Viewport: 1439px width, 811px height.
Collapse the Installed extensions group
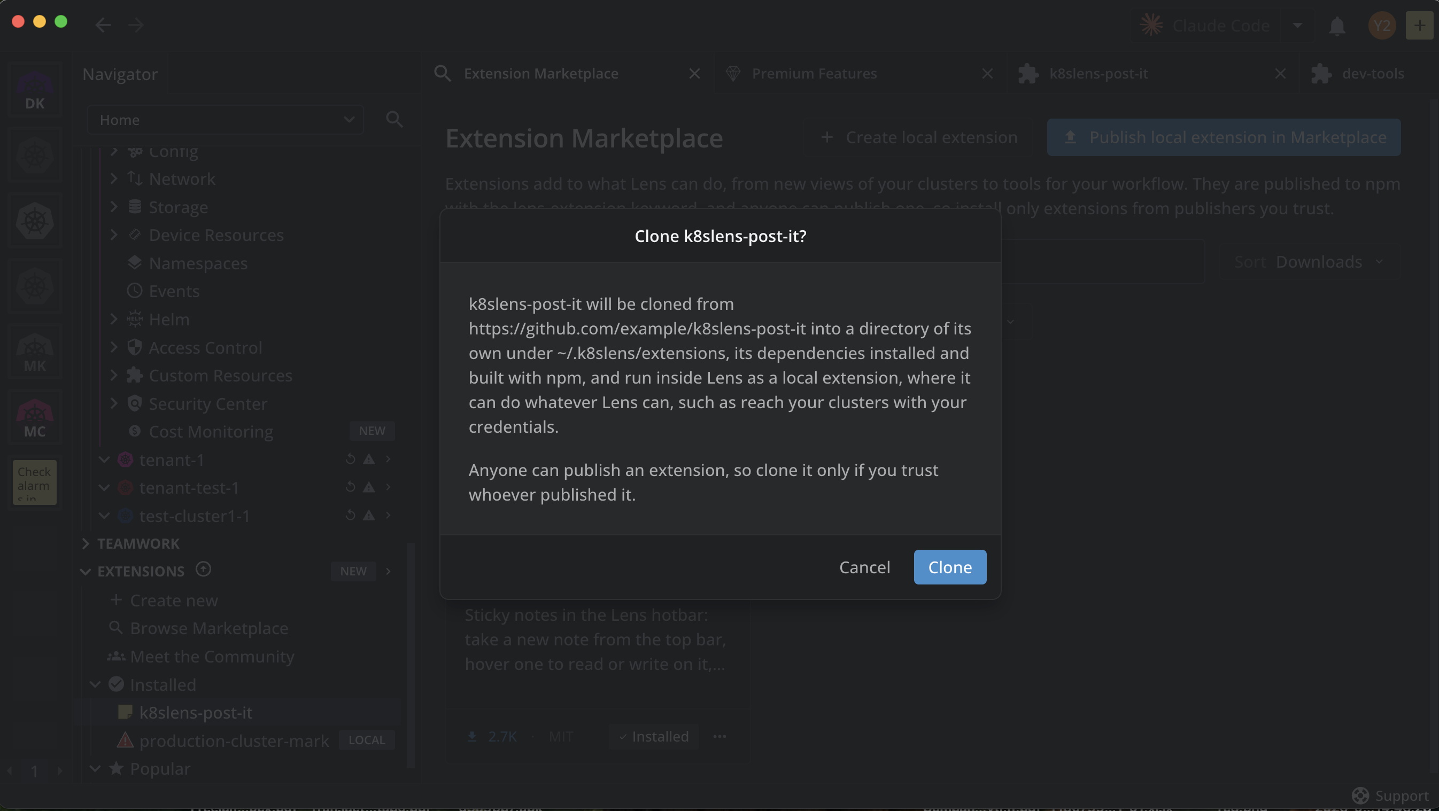pos(95,684)
